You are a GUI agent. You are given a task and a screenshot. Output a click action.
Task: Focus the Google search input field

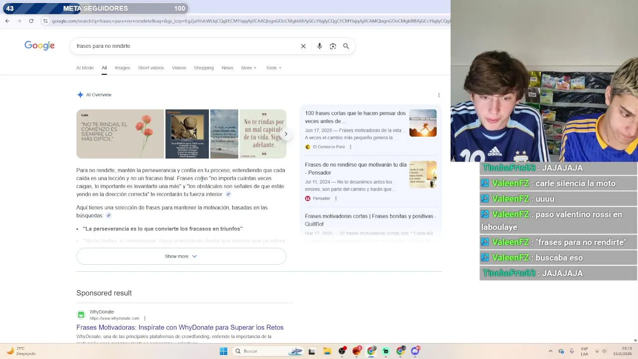[x=184, y=46]
